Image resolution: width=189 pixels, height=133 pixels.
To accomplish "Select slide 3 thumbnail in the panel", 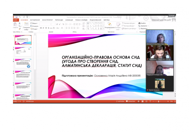I will point(23,64).
